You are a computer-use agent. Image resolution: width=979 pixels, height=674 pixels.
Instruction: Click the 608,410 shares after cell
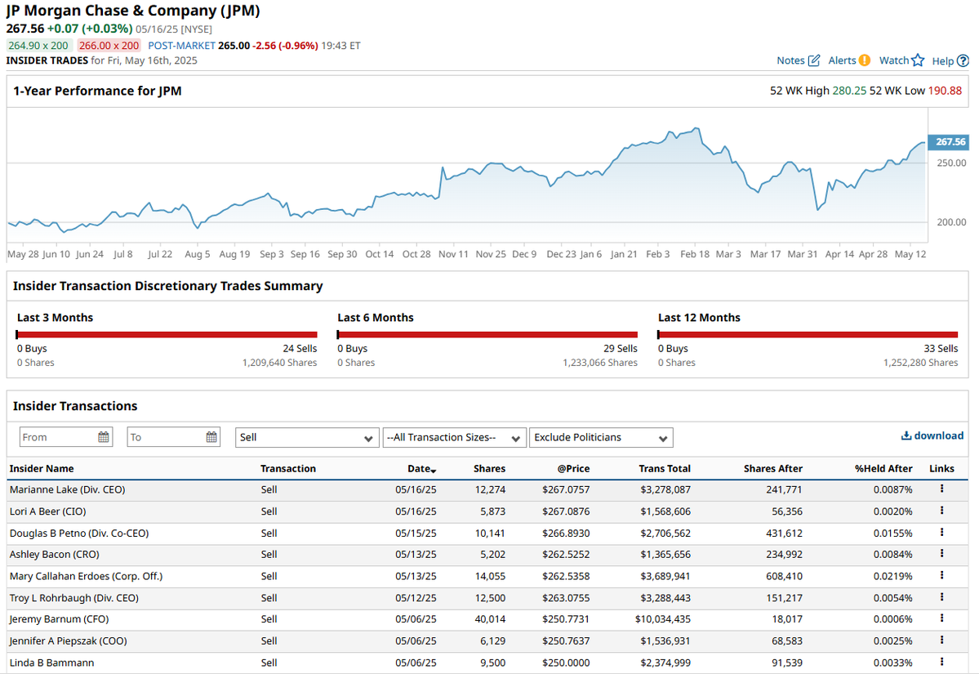784,577
